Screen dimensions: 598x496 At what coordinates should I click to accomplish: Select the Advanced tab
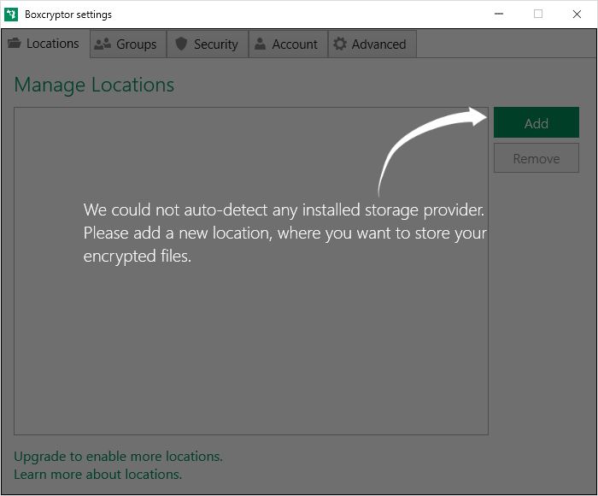(372, 44)
